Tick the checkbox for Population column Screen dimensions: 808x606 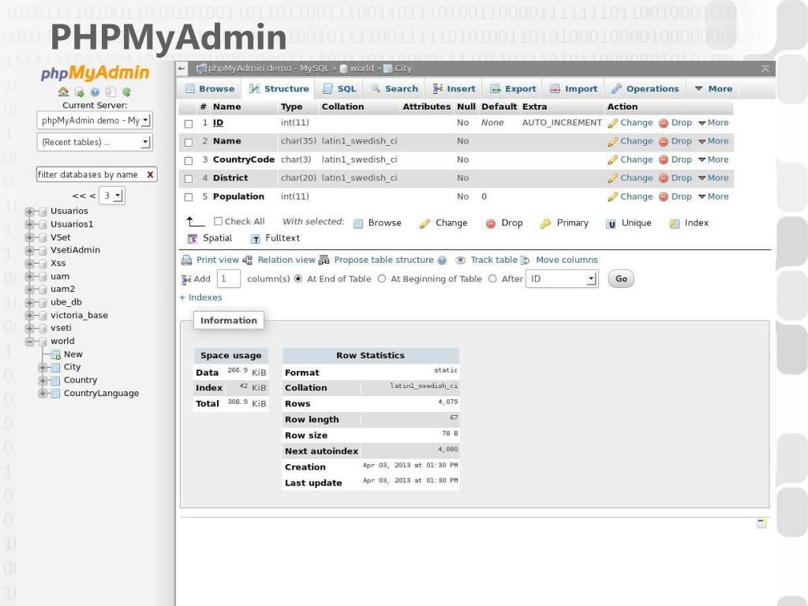coord(189,197)
